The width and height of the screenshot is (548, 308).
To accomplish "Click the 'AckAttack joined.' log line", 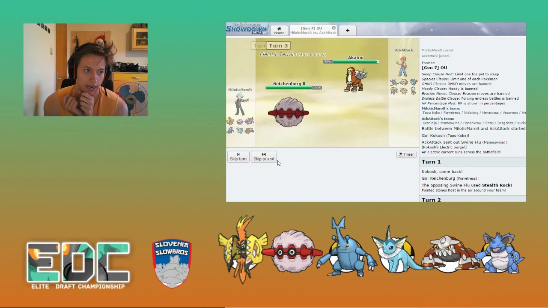I will tap(435, 56).
